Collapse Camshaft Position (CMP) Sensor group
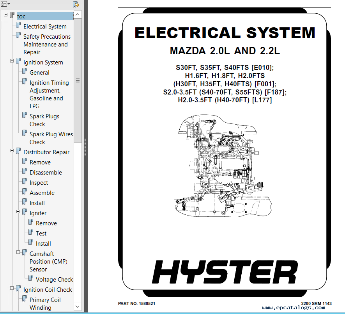This screenshot has width=345, height=314. point(18,252)
